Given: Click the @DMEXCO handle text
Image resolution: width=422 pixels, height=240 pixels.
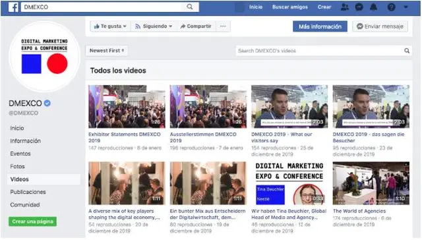Looking at the screenshot, I should tap(24, 113).
